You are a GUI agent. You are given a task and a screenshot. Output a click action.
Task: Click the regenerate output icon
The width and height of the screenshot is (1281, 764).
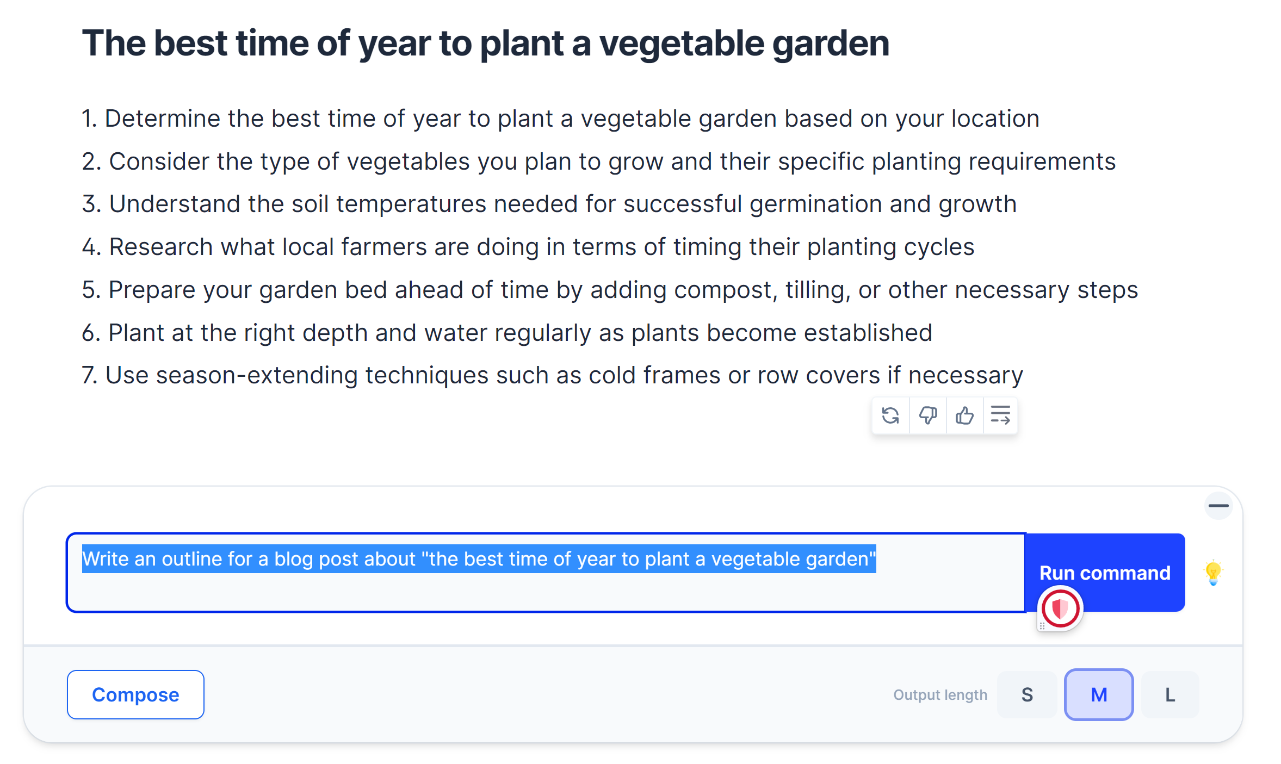click(890, 416)
